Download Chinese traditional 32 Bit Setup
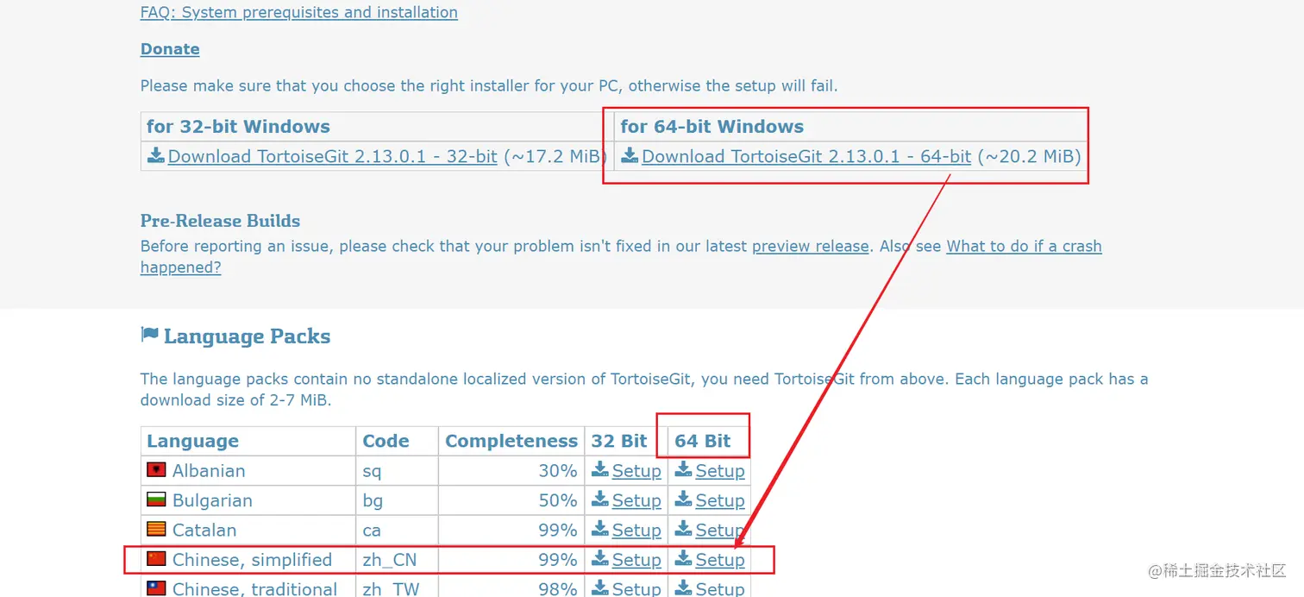1304x597 pixels. point(636,589)
